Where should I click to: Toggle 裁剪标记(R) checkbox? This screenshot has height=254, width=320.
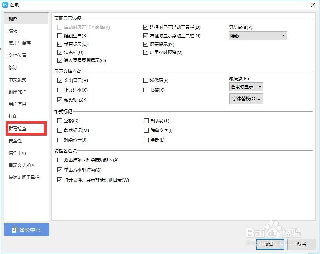(60, 99)
